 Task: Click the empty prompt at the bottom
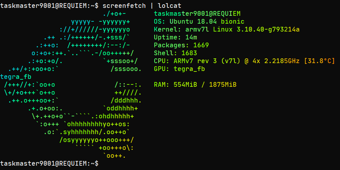click(x=49, y=163)
